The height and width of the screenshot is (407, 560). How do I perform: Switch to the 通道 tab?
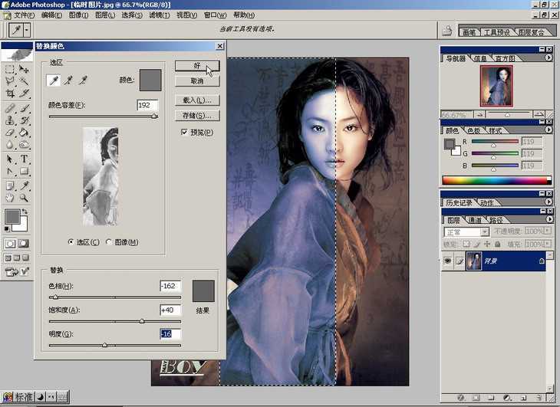point(474,220)
